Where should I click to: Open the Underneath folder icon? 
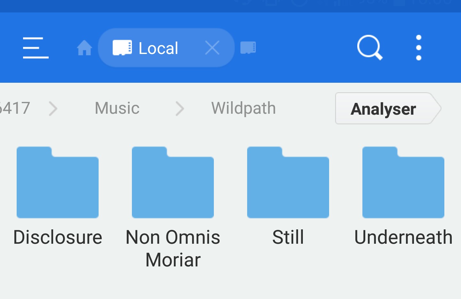(403, 182)
